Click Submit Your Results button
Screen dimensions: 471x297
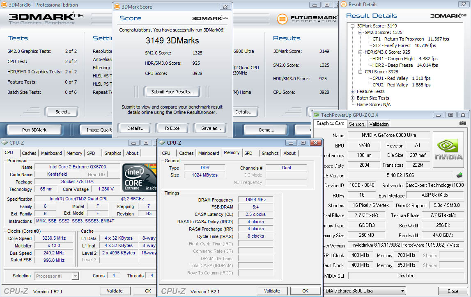[x=172, y=92]
